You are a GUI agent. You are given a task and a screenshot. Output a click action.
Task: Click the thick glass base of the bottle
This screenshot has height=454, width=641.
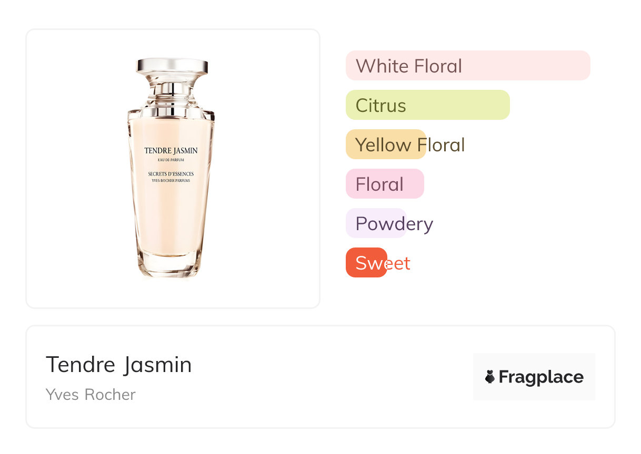pyautogui.click(x=171, y=265)
